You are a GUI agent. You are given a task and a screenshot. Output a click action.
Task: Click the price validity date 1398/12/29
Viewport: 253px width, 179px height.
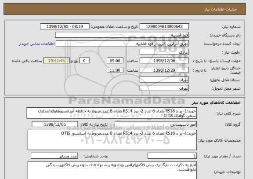(164, 70)
